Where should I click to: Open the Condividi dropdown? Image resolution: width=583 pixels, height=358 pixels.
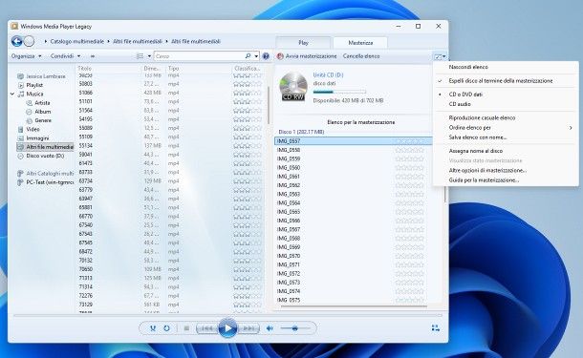coord(65,56)
